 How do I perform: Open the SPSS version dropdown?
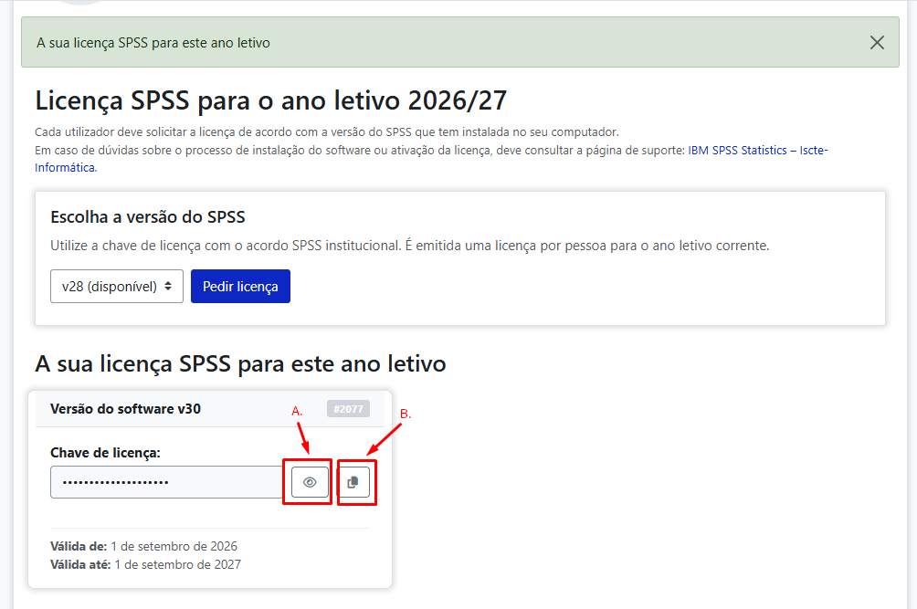(x=117, y=287)
